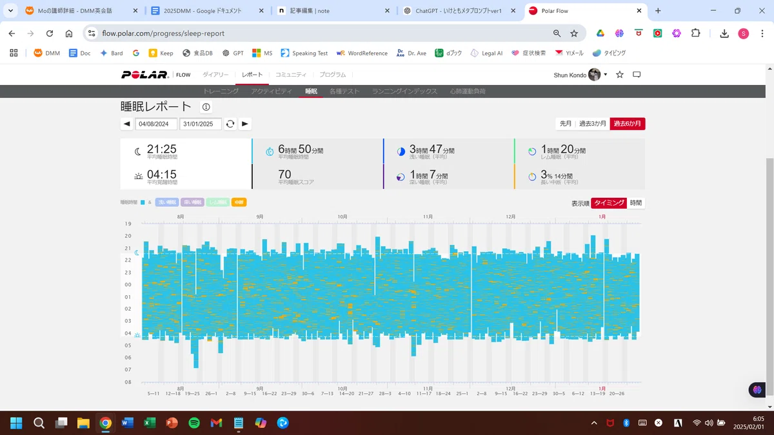The width and height of the screenshot is (774, 435).
Task: Open Excel from the taskbar
Action: click(x=150, y=423)
